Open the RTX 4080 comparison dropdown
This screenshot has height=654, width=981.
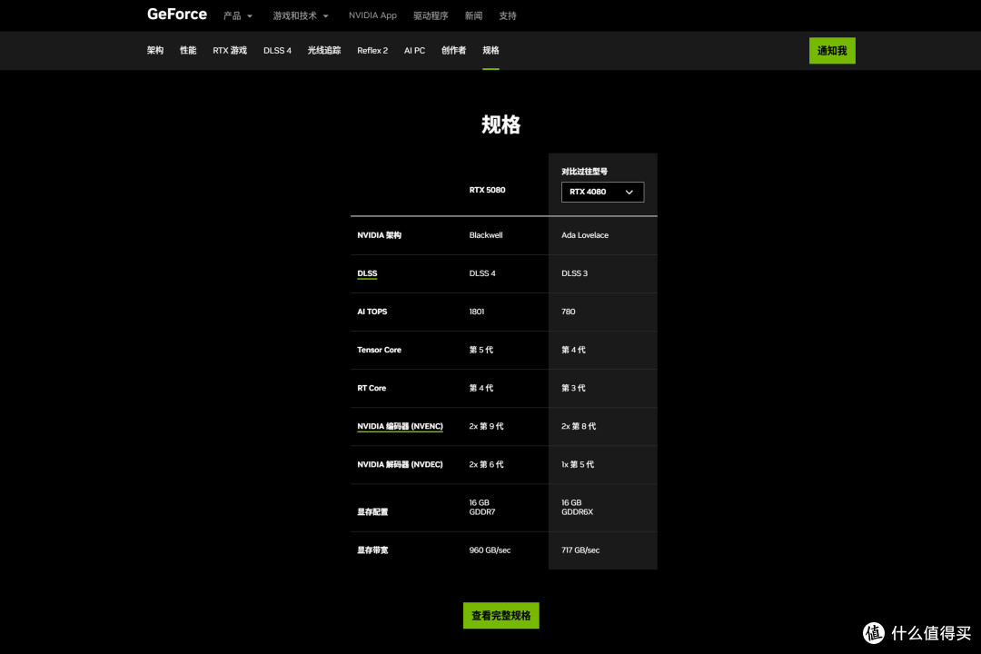pyautogui.click(x=602, y=193)
